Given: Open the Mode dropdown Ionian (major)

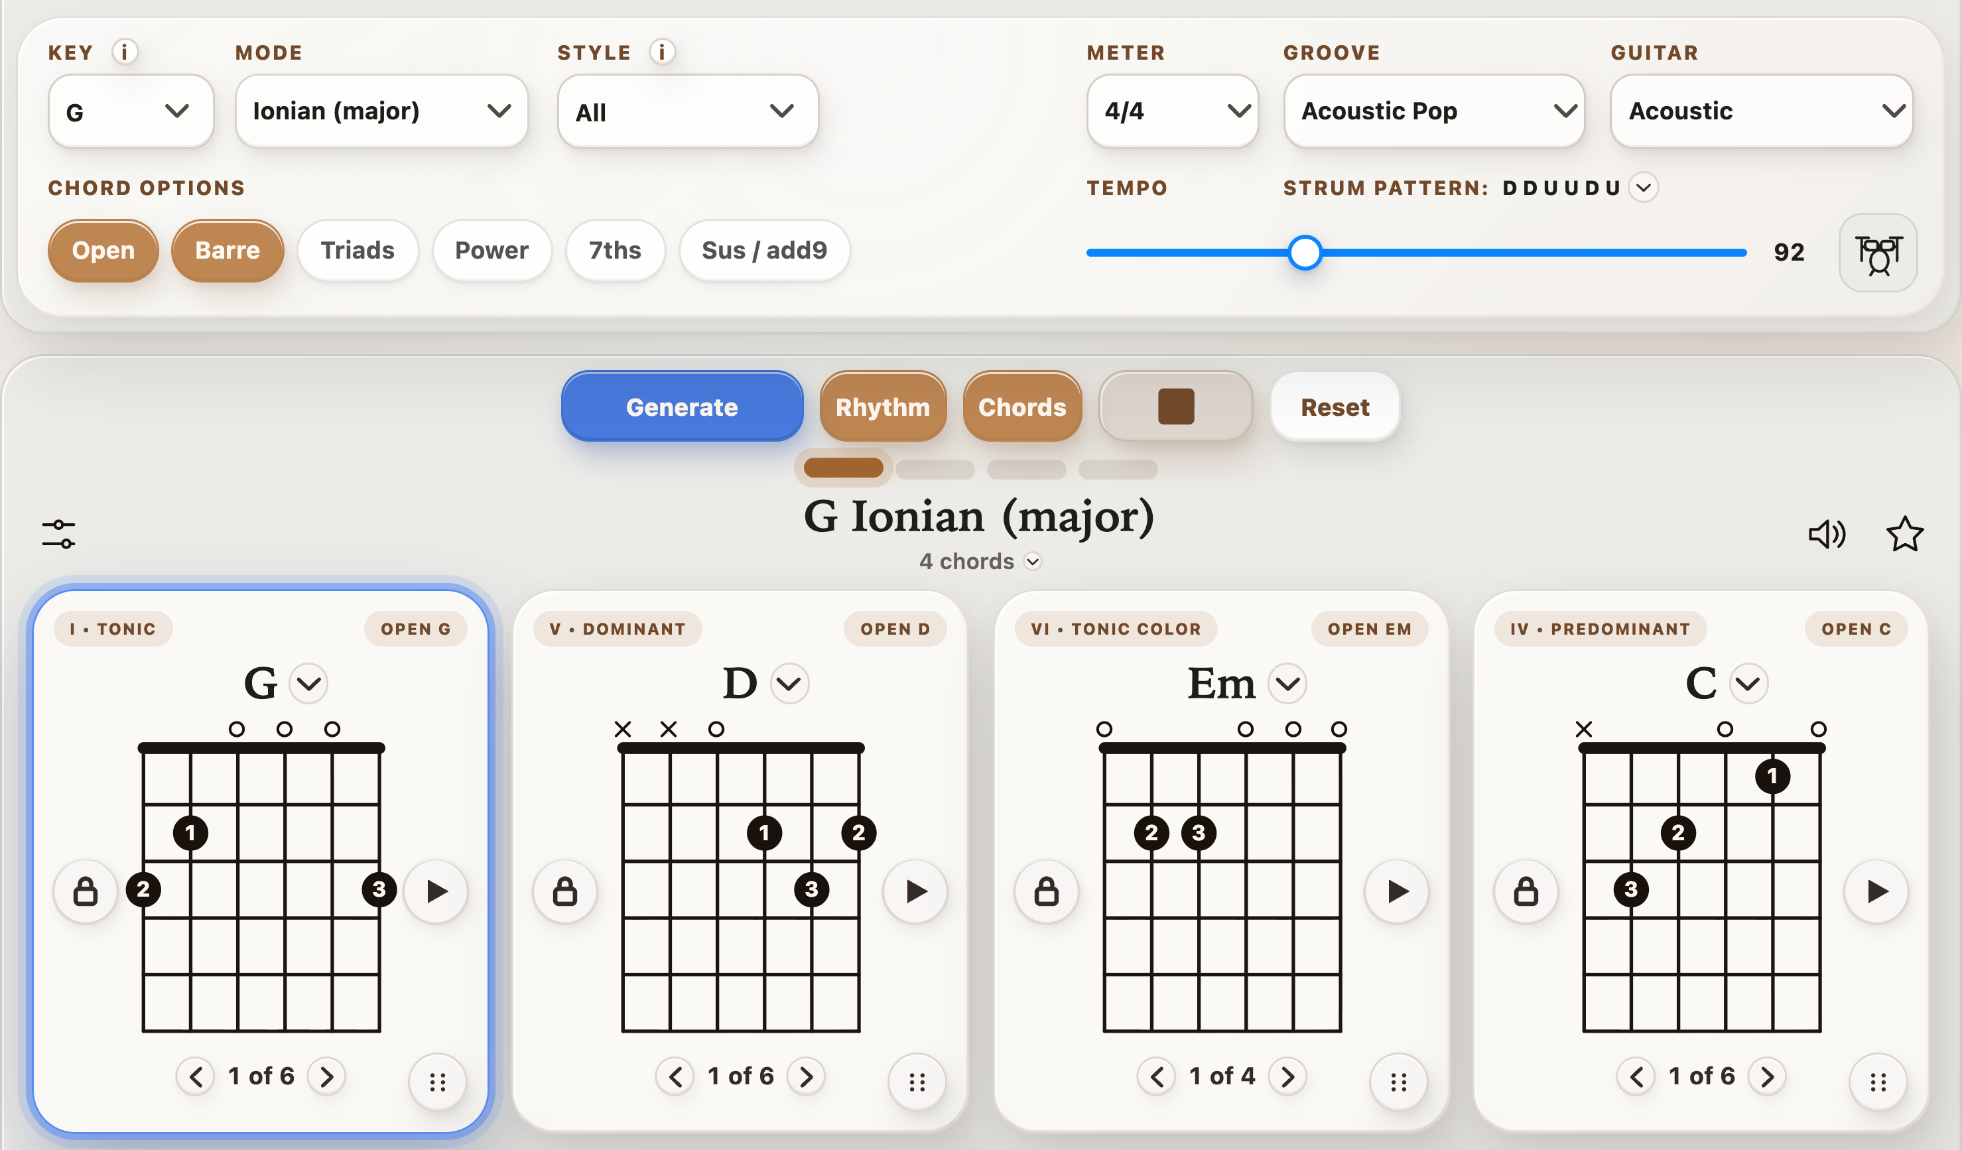Looking at the screenshot, I should pyautogui.click(x=381, y=111).
